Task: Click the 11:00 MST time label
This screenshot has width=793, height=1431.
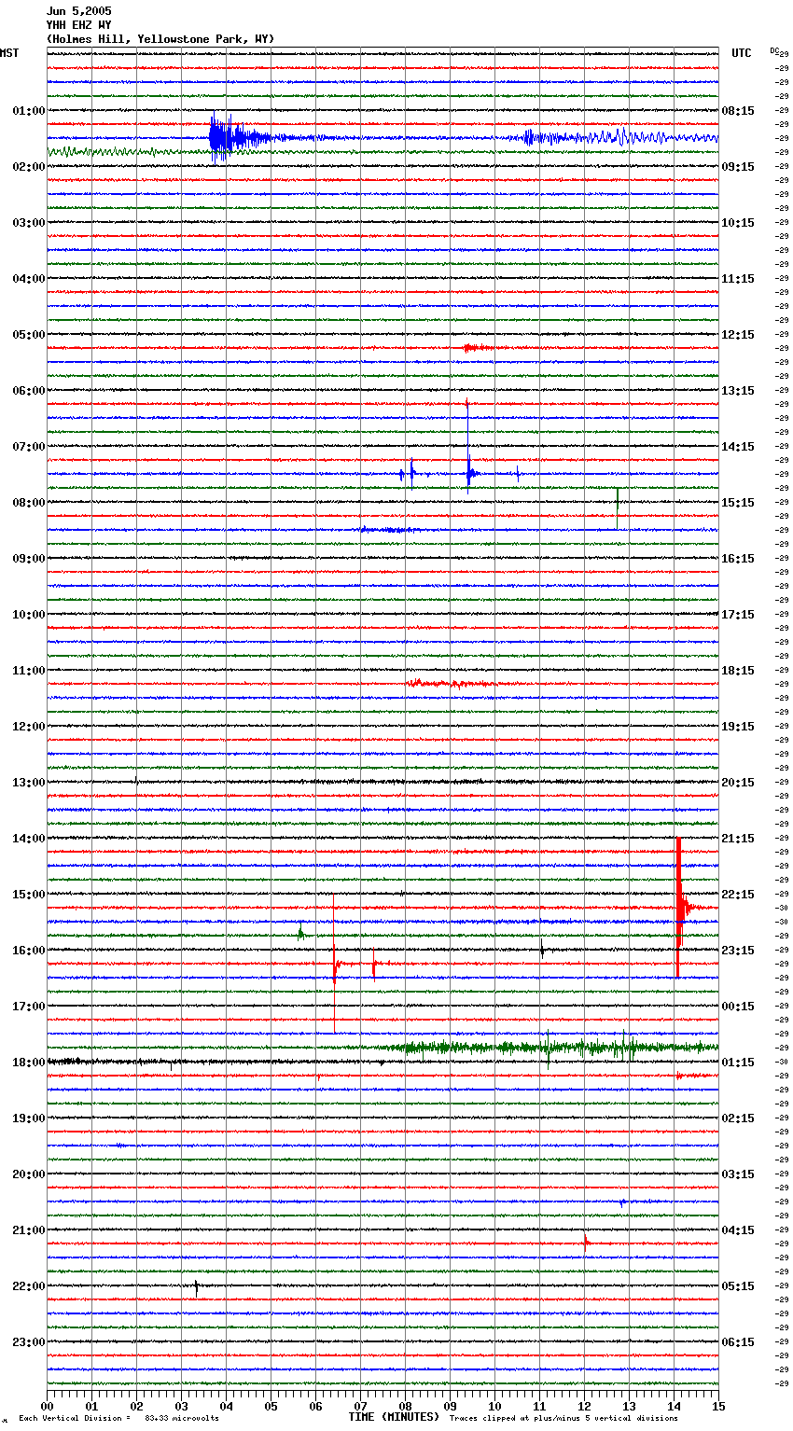Action: tap(29, 671)
